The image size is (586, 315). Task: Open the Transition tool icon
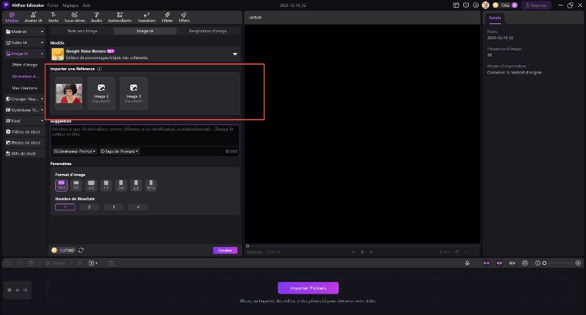coord(147,16)
